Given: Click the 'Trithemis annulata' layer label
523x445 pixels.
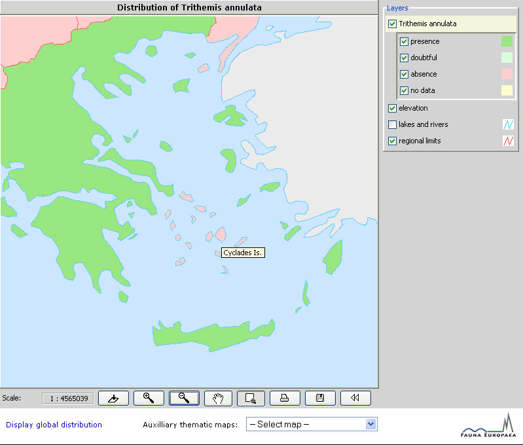Looking at the screenshot, I should coord(427,24).
